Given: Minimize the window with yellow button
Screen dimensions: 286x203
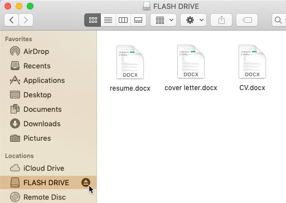Looking at the screenshot, I should (x=19, y=6).
